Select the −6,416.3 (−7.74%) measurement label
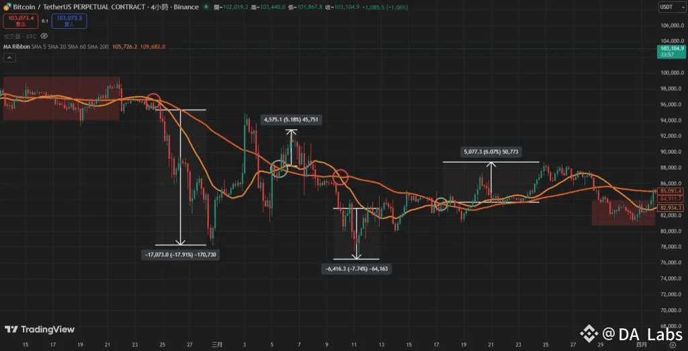Viewport: 688px width, 351px height. (356, 269)
